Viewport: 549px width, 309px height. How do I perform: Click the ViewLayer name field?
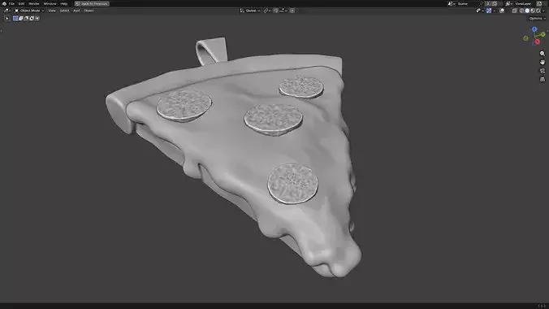[524, 3]
